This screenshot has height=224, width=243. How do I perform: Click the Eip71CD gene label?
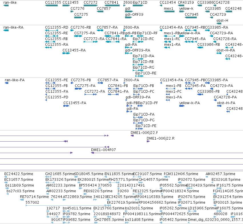[140, 3]
